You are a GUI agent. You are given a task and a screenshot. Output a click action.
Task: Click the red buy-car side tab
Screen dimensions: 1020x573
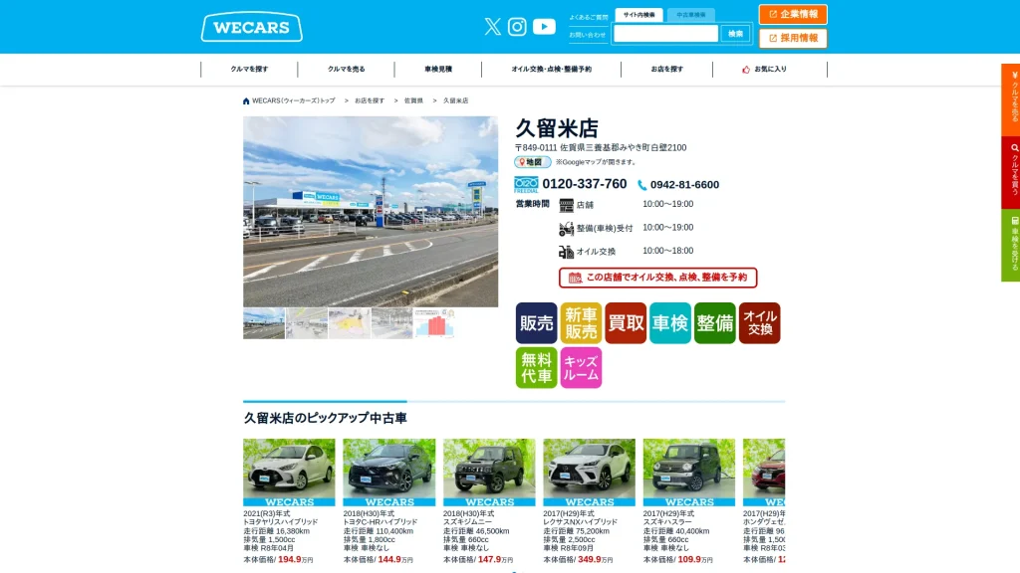click(1011, 172)
